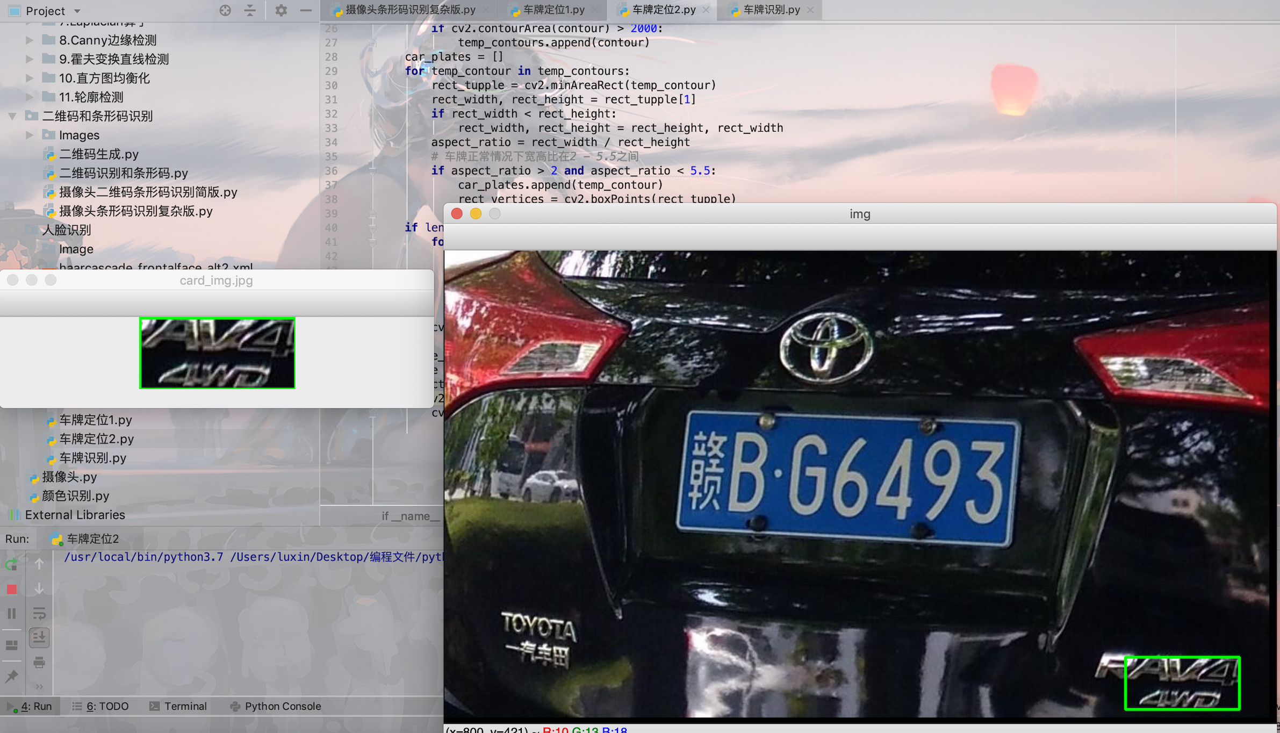Viewport: 1280px width, 733px height.
Task: Click the up arrow in Run toolbar
Action: coord(39,564)
